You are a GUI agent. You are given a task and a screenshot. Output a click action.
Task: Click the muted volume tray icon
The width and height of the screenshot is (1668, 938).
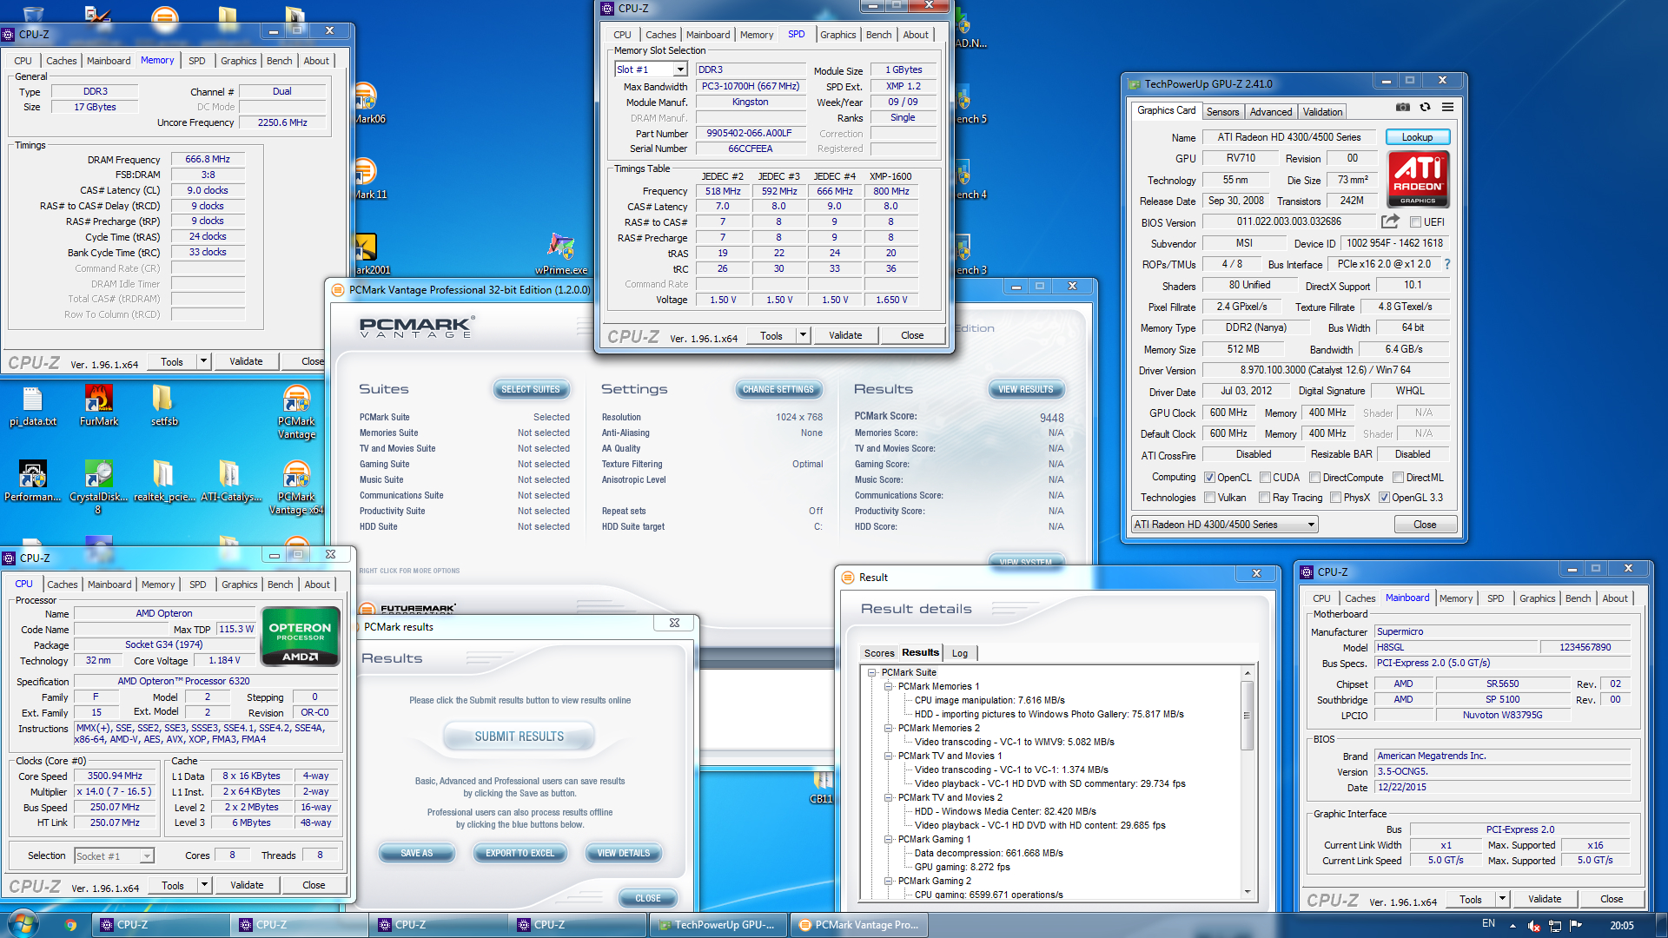point(1534,926)
